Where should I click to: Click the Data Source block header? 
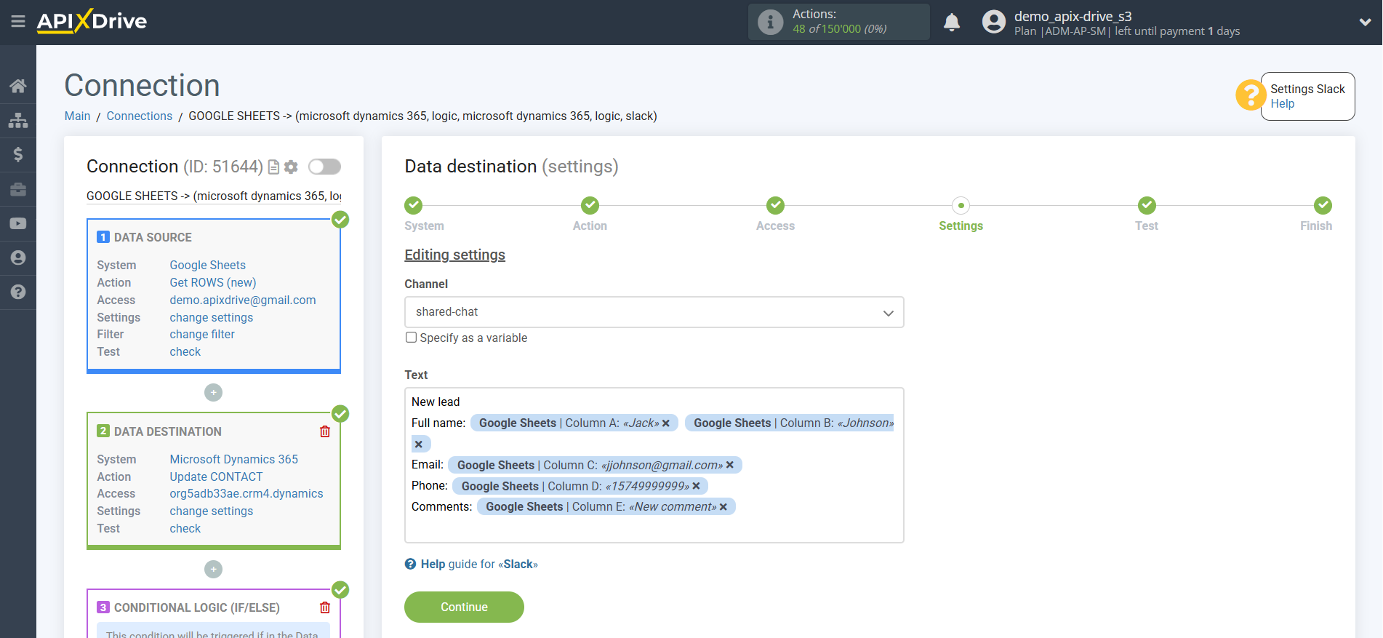[x=153, y=238]
